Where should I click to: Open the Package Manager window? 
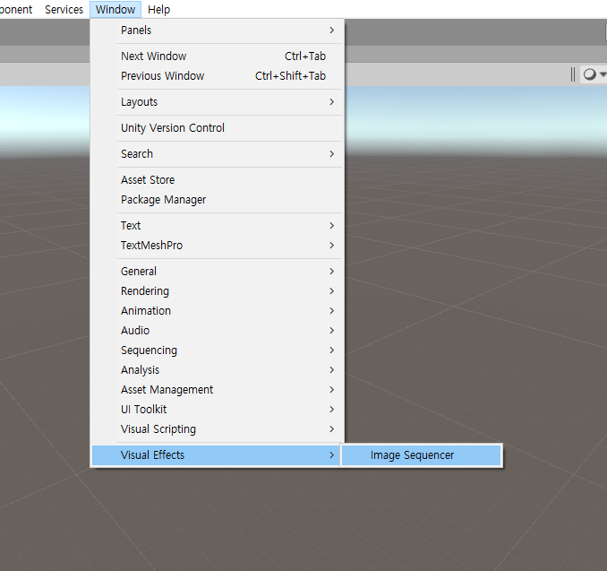tap(218, 200)
